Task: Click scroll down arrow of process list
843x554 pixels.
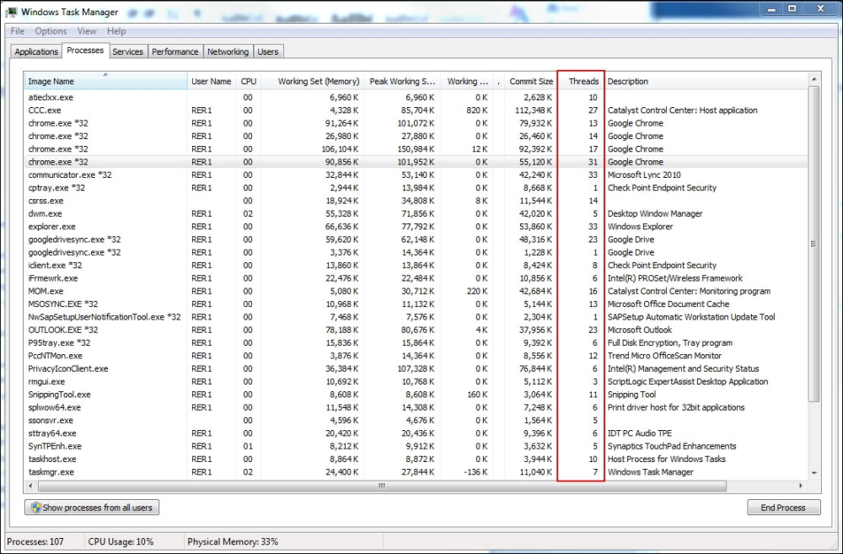Action: [x=814, y=473]
